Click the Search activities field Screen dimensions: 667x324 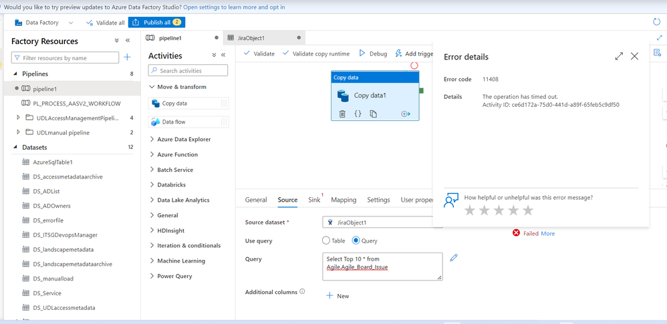[x=188, y=71]
